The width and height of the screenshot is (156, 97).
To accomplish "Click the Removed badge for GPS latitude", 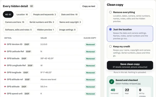I will (90, 59).
